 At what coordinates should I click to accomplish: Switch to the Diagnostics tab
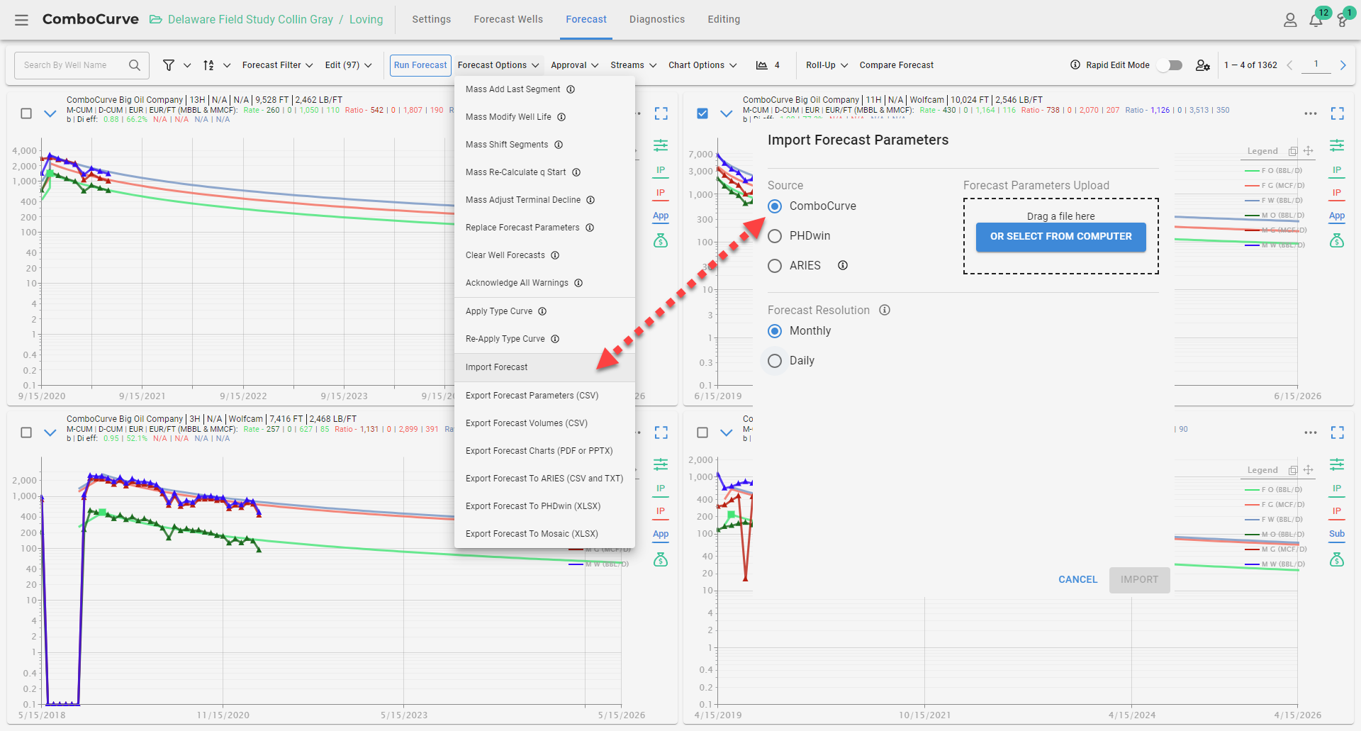coord(657,19)
